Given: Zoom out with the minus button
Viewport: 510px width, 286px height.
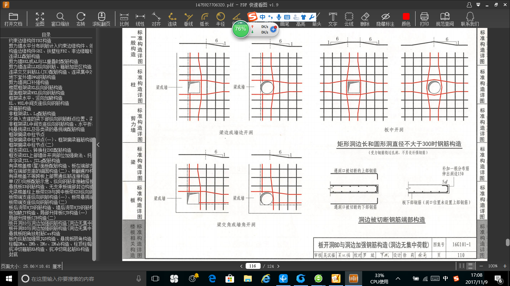Looking at the screenshot, I should point(481,266).
